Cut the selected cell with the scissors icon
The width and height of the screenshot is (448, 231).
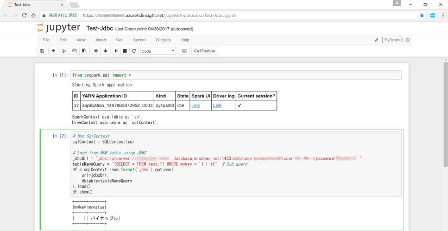(65, 51)
